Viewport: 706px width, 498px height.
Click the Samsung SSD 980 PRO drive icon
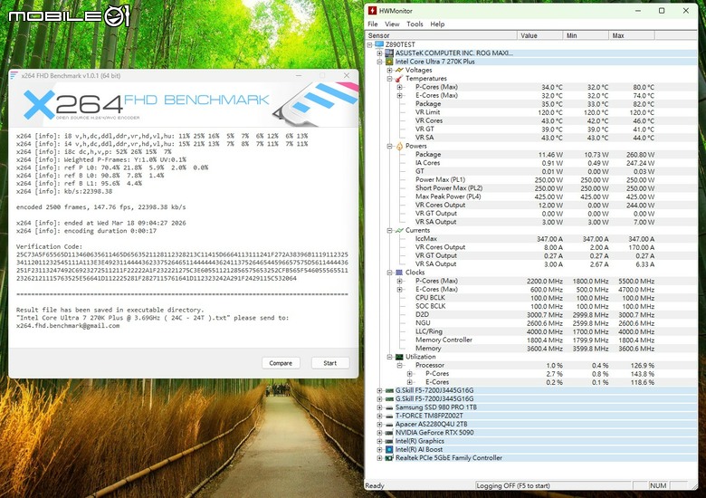click(389, 407)
